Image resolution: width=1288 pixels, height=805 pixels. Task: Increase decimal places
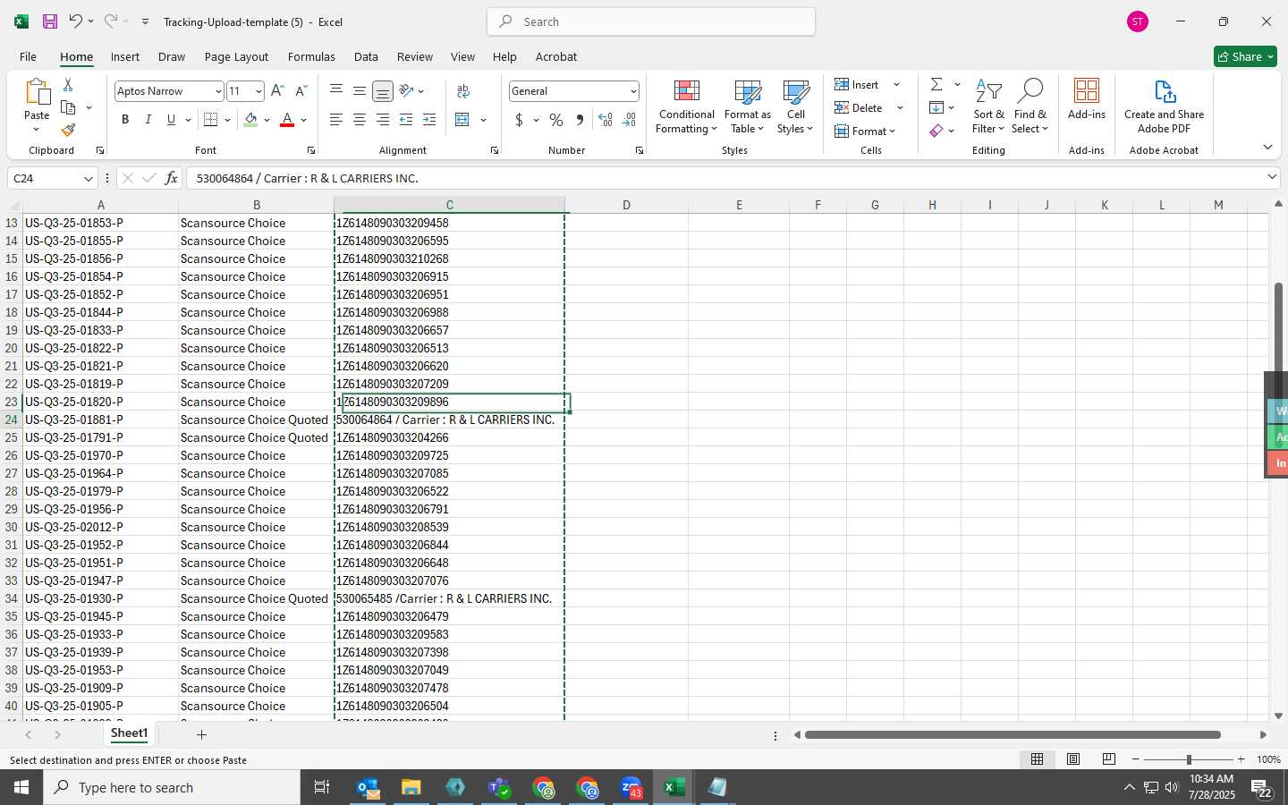point(606,120)
